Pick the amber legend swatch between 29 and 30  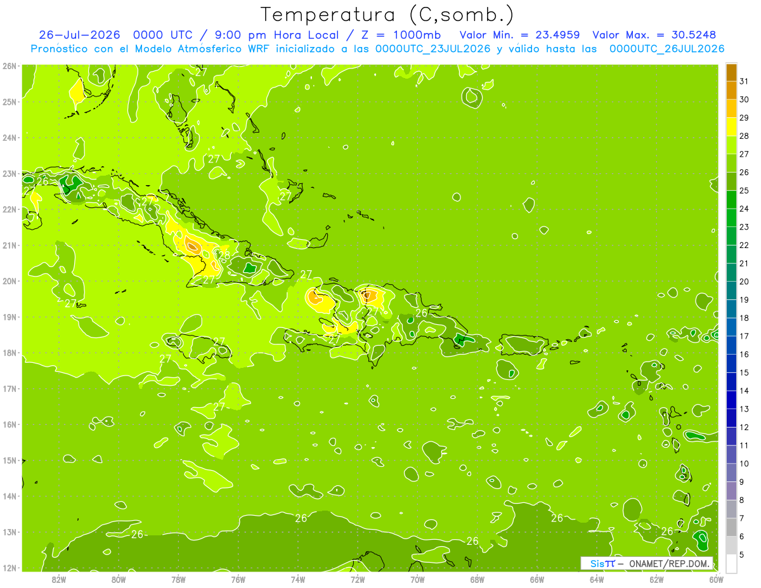(x=731, y=108)
